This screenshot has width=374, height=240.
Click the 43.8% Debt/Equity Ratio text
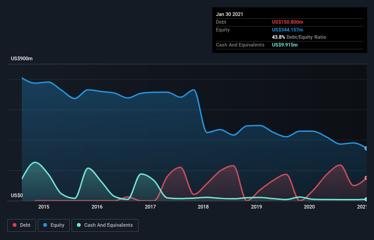click(299, 37)
